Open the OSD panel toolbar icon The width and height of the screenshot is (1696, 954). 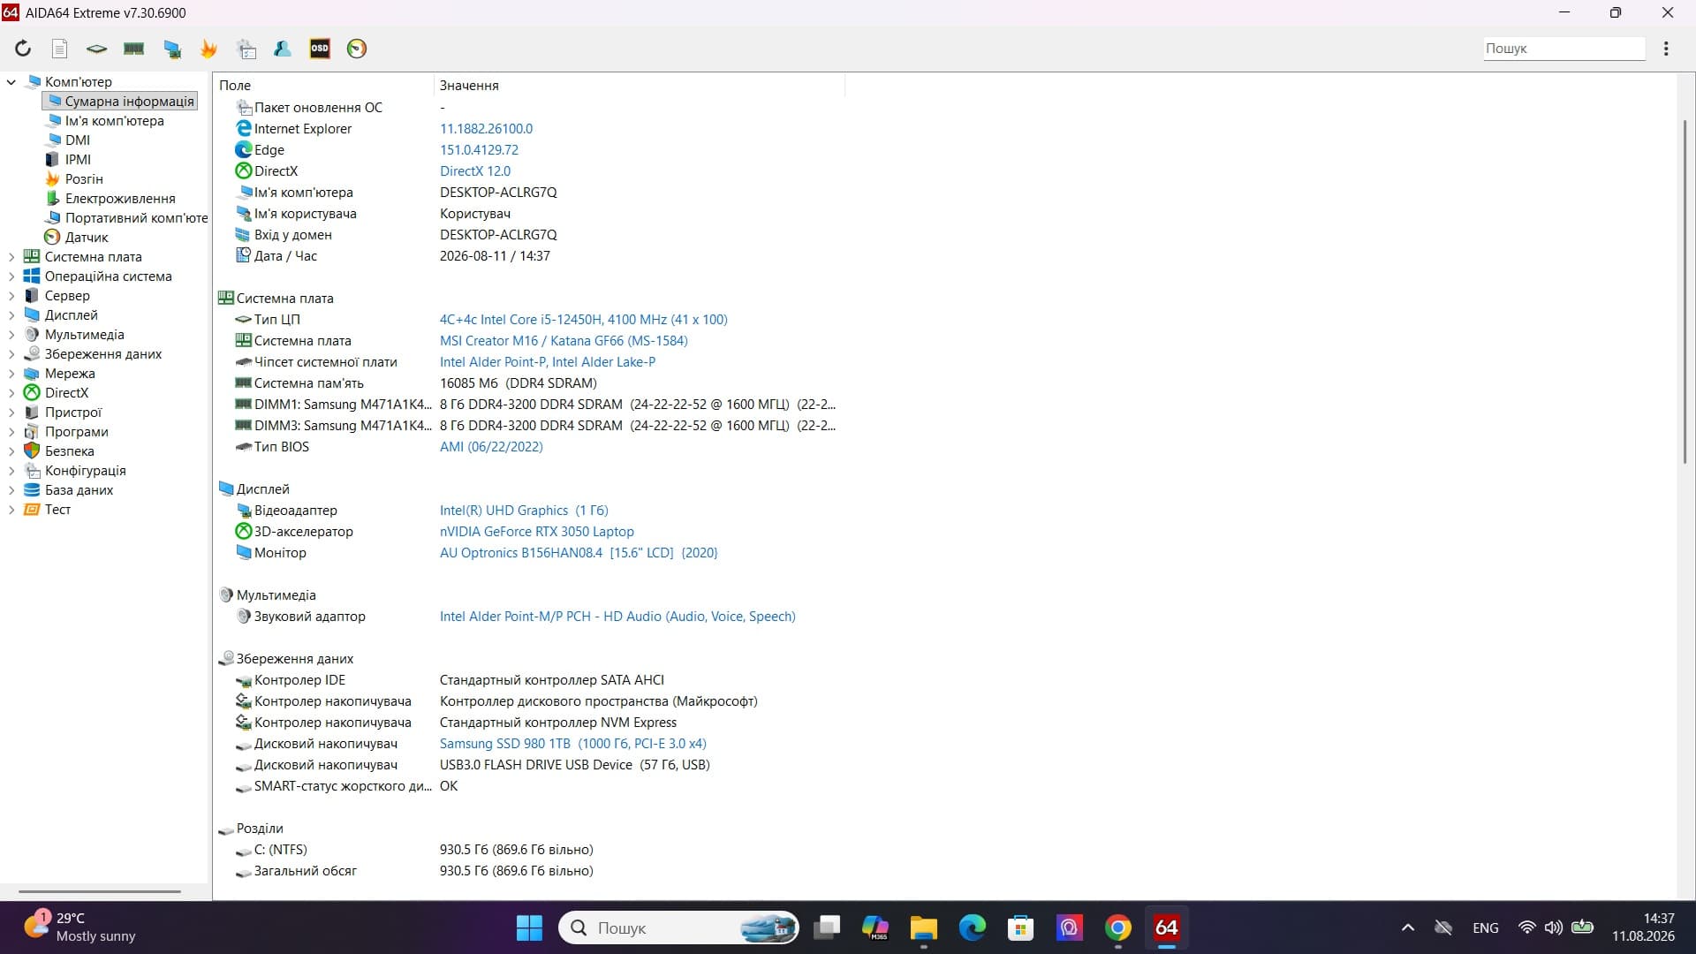point(320,49)
